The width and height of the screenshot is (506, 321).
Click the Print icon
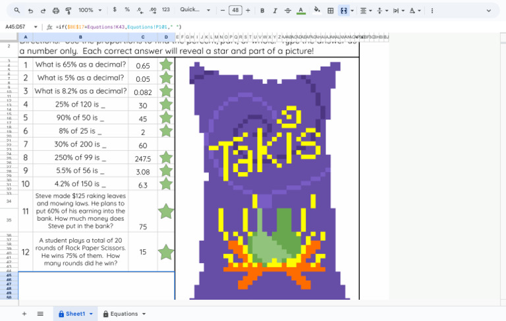pyautogui.click(x=56, y=11)
